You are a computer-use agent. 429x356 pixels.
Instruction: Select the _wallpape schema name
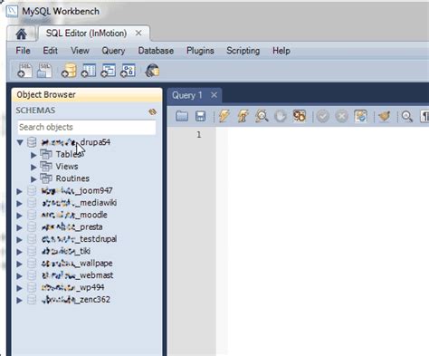click(x=77, y=263)
